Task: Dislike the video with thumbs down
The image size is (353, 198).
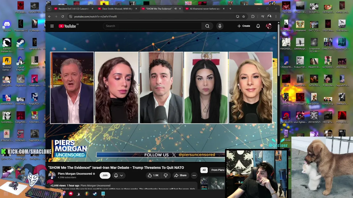Action: (166, 175)
